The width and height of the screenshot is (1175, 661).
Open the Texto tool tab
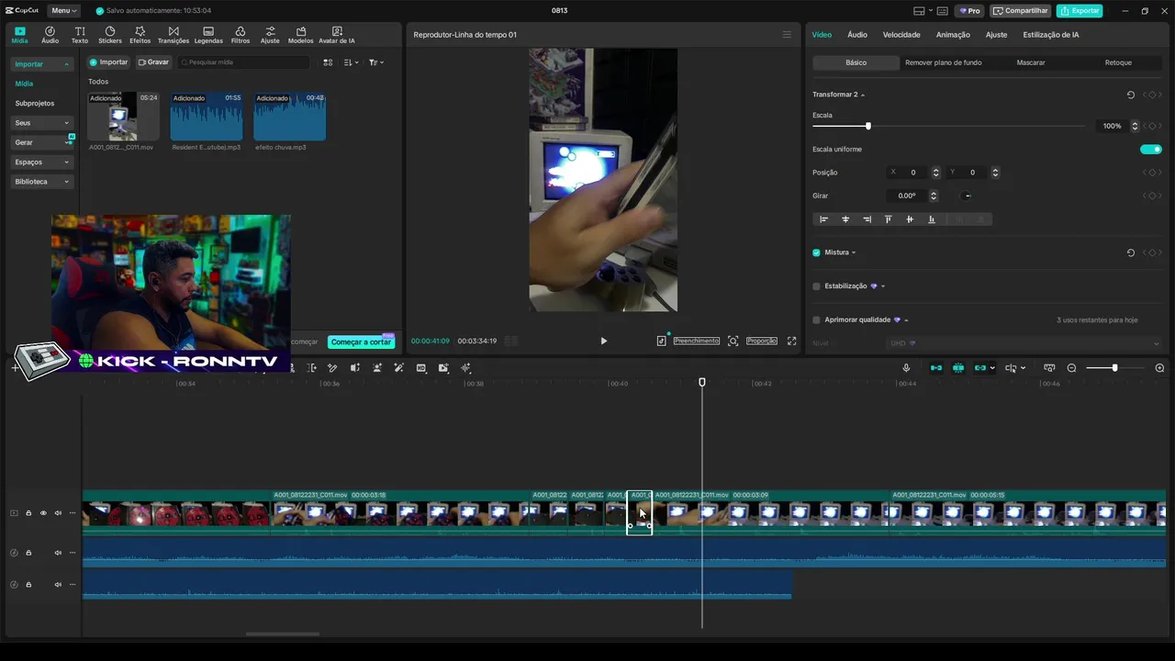coord(80,35)
